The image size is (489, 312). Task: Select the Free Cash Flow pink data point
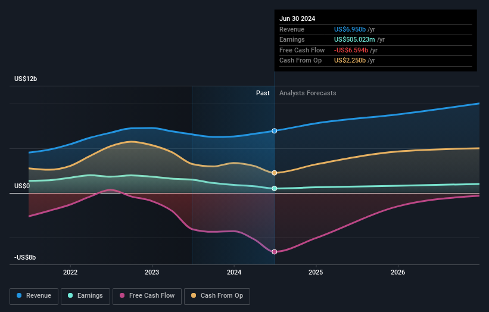click(274, 252)
